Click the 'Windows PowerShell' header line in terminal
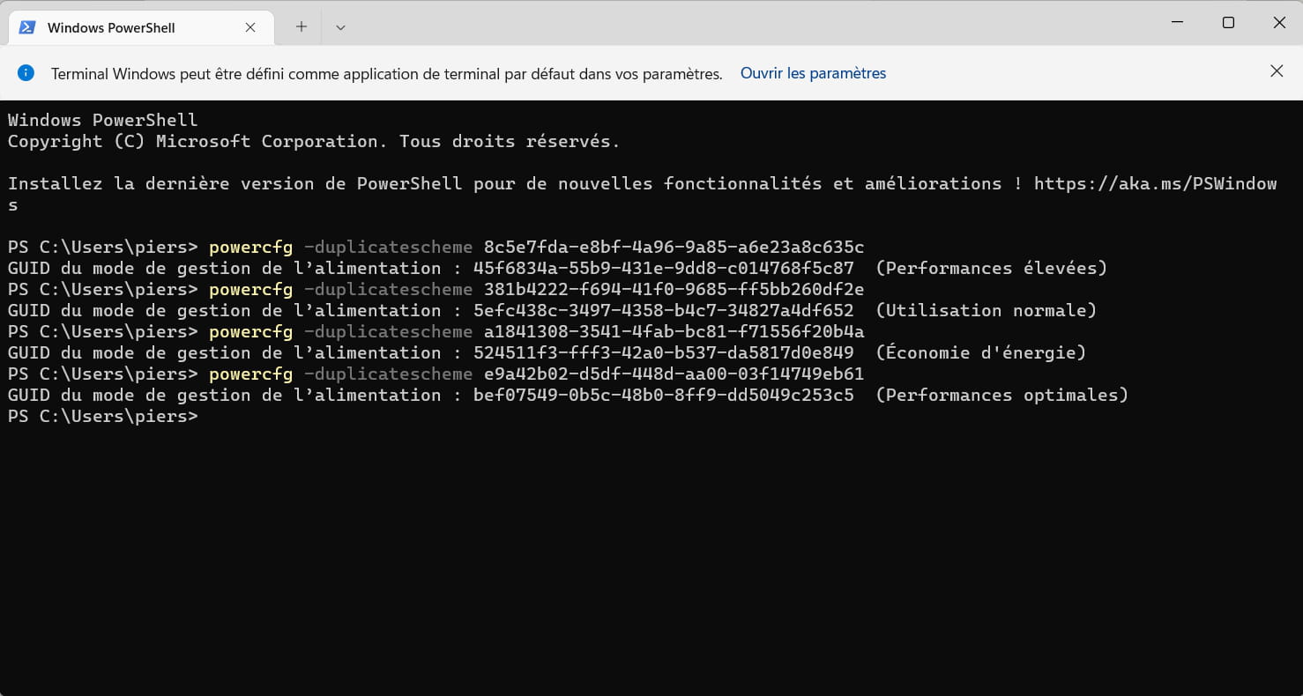Image resolution: width=1303 pixels, height=696 pixels. (x=103, y=120)
